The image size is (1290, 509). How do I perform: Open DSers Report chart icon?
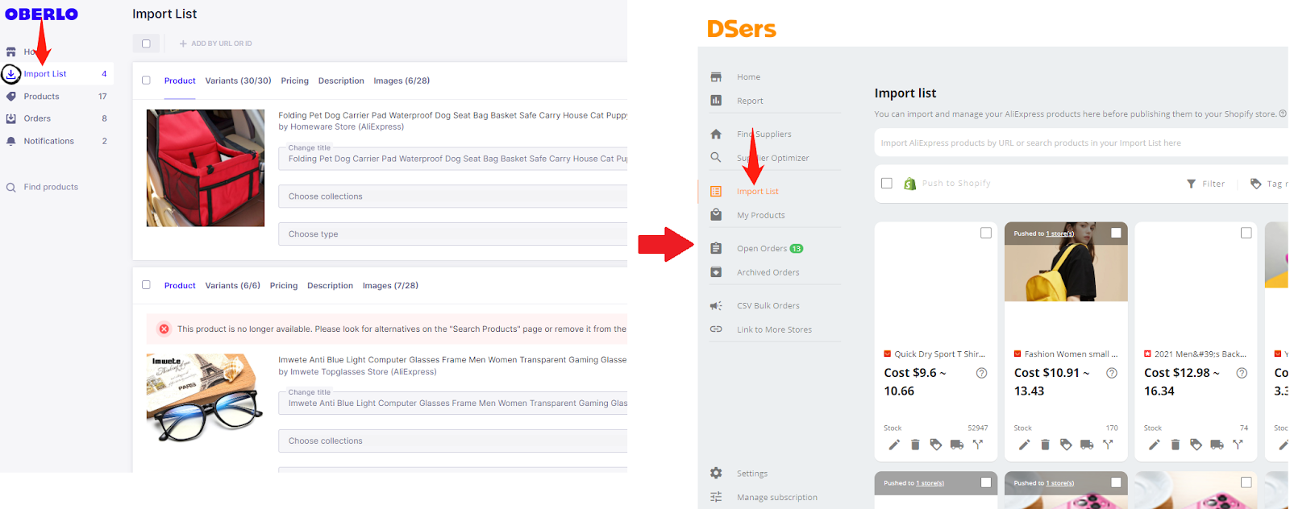(716, 101)
